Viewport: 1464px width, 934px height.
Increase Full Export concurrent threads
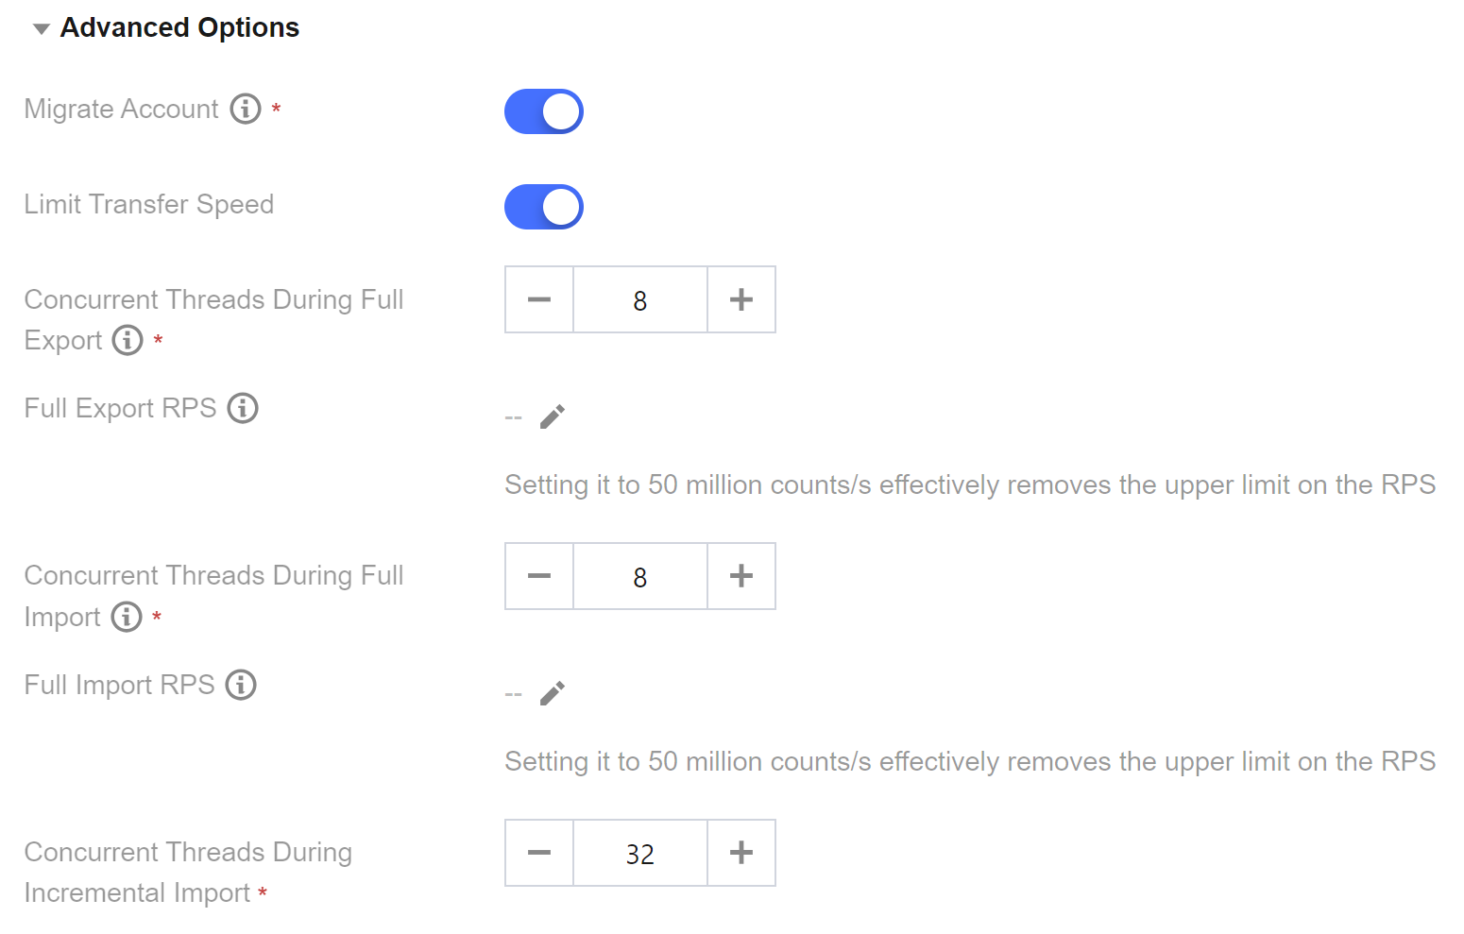(741, 300)
